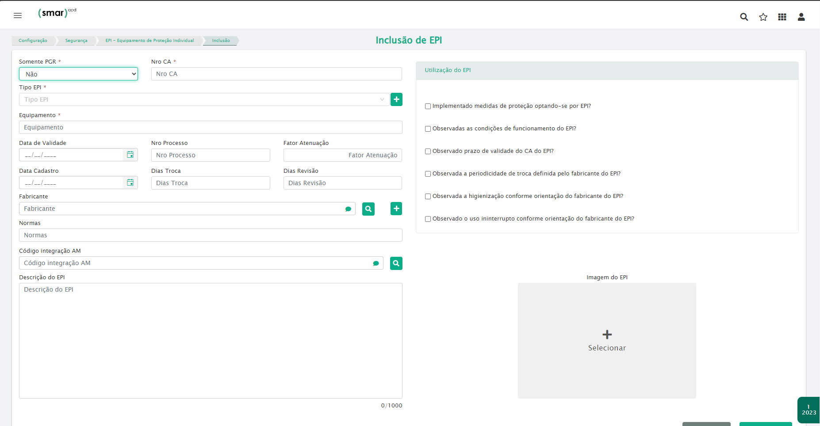
Task: Open the user profile icon
Action: [801, 17]
